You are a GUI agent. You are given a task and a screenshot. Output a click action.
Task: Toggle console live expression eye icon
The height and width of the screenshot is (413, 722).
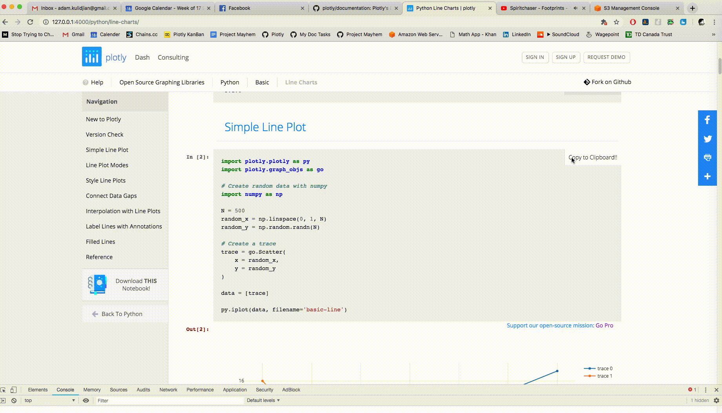click(x=86, y=400)
